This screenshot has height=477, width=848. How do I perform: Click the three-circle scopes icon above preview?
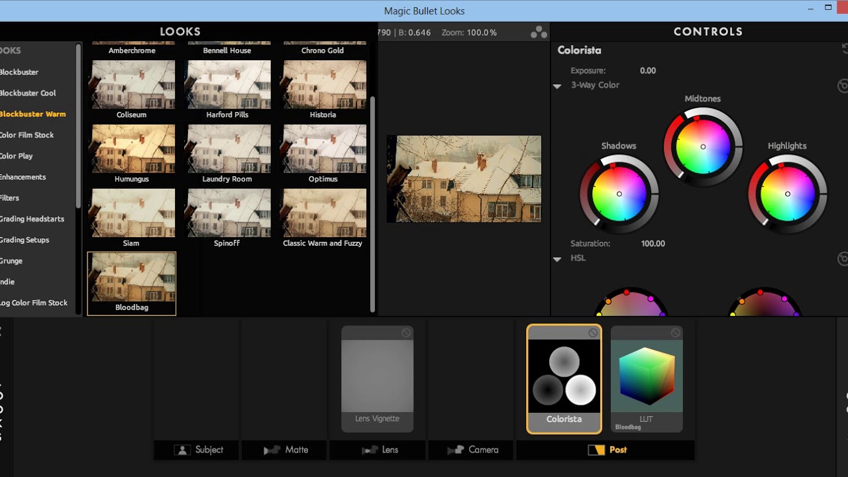point(539,32)
